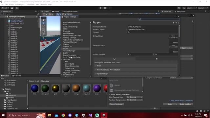
Task: Click the Play button in the toolbar
Action: (101, 8)
